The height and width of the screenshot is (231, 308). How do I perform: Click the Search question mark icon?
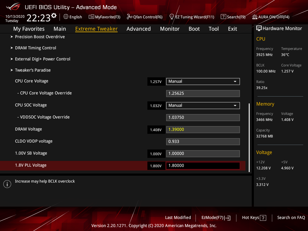point(223,17)
